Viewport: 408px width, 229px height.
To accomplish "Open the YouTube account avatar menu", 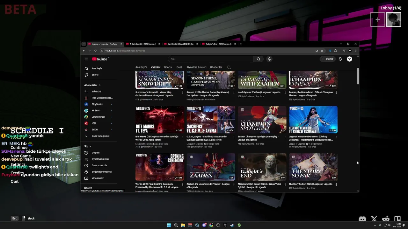I will [x=350, y=59].
